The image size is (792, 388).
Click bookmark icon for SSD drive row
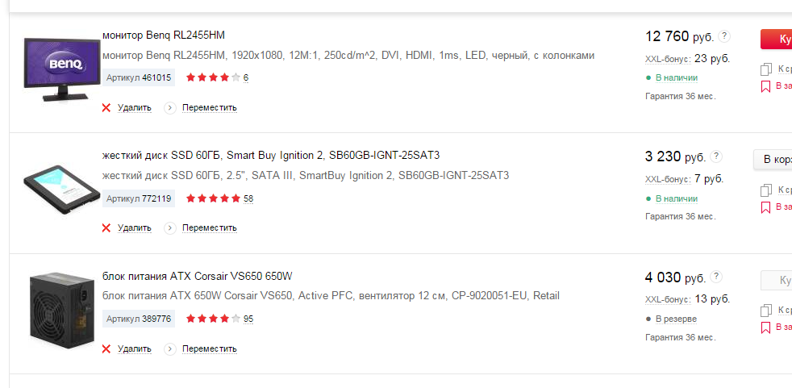click(x=765, y=207)
